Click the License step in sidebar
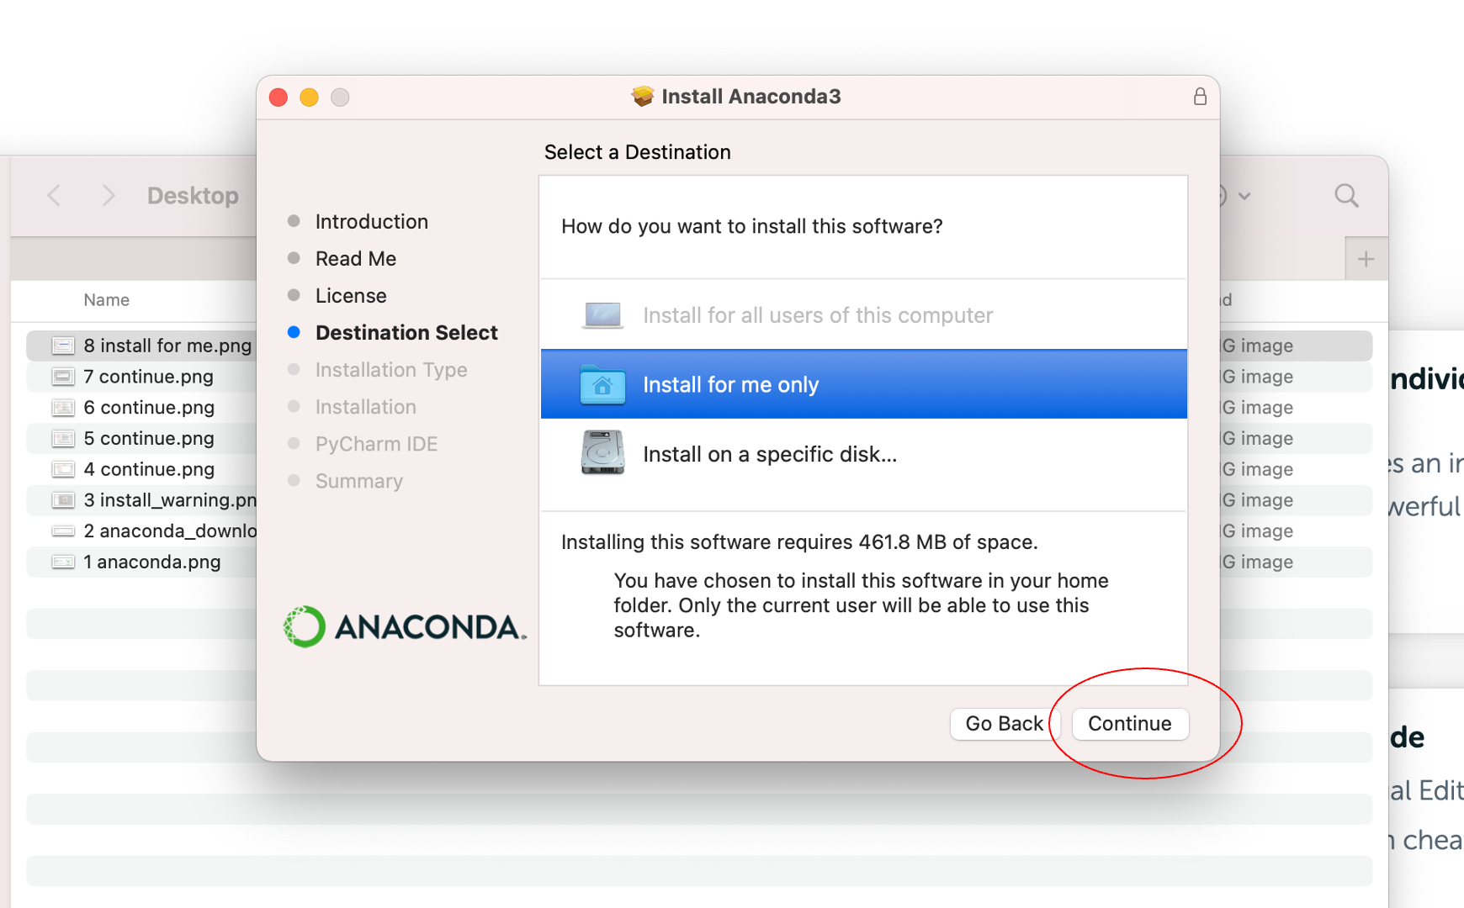Viewport: 1464px width, 908px height. (351, 295)
